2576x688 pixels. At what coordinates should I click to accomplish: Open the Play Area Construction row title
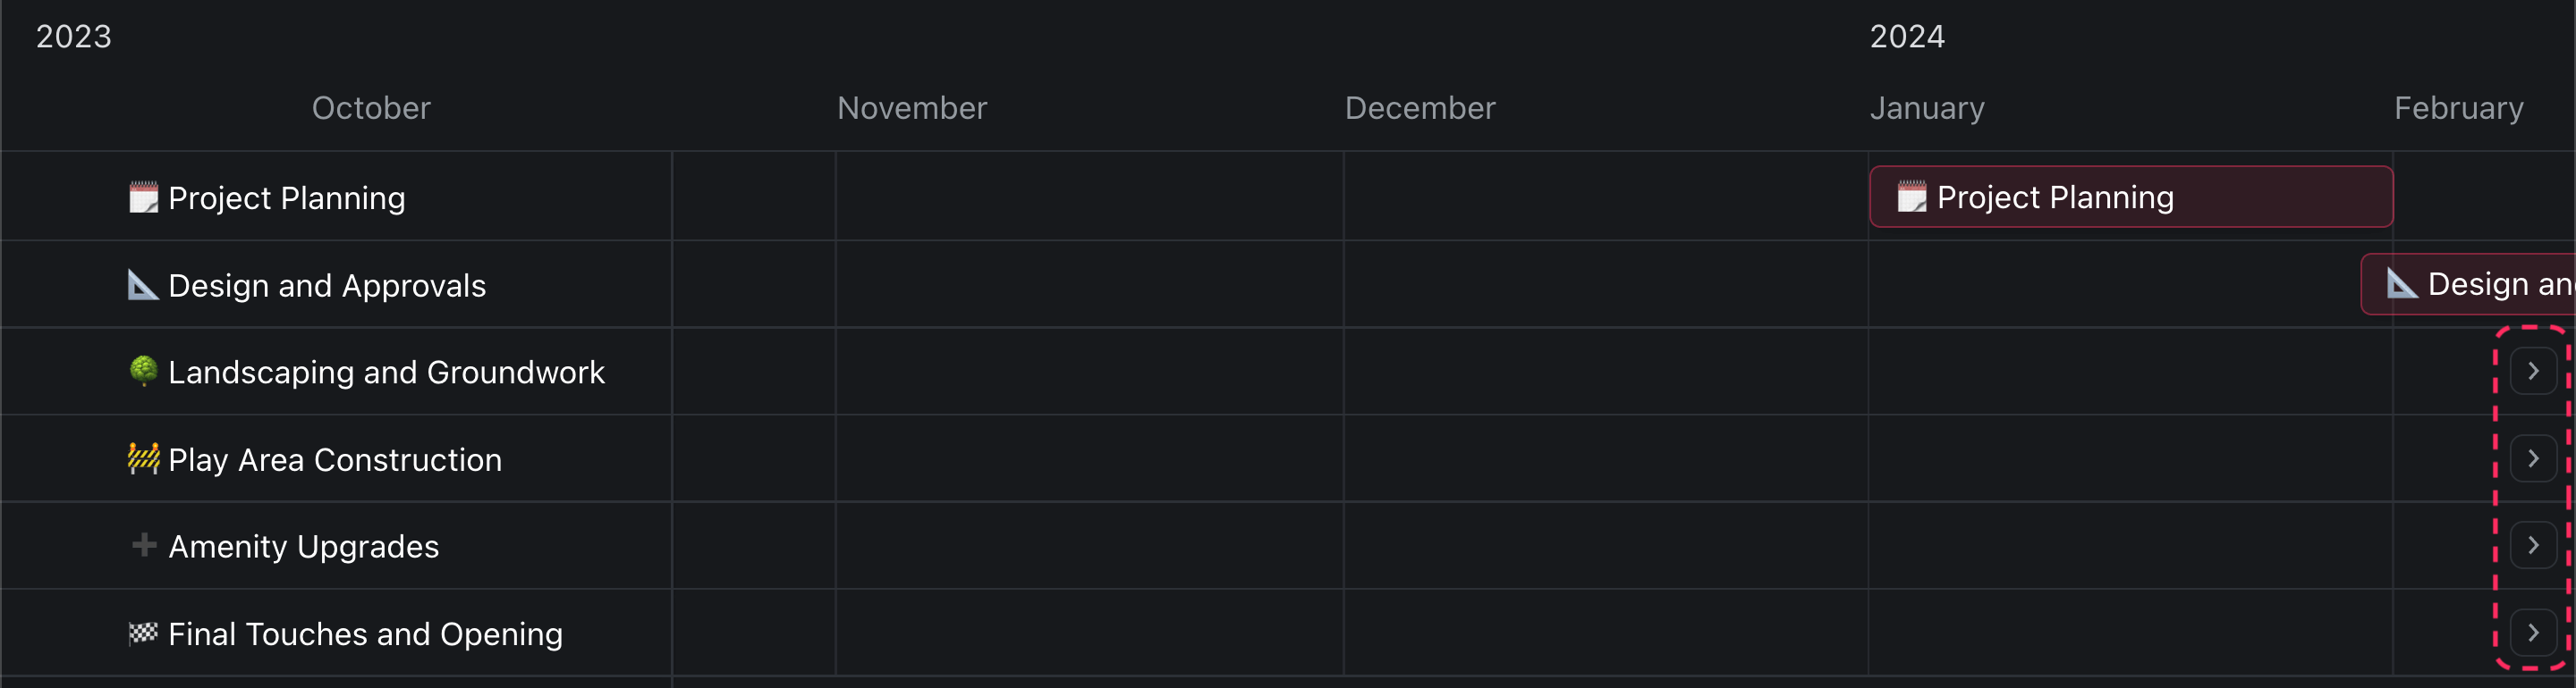click(335, 460)
